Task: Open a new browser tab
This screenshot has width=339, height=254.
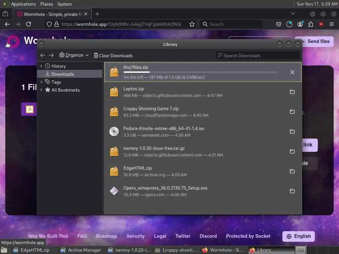Action: [x=97, y=14]
